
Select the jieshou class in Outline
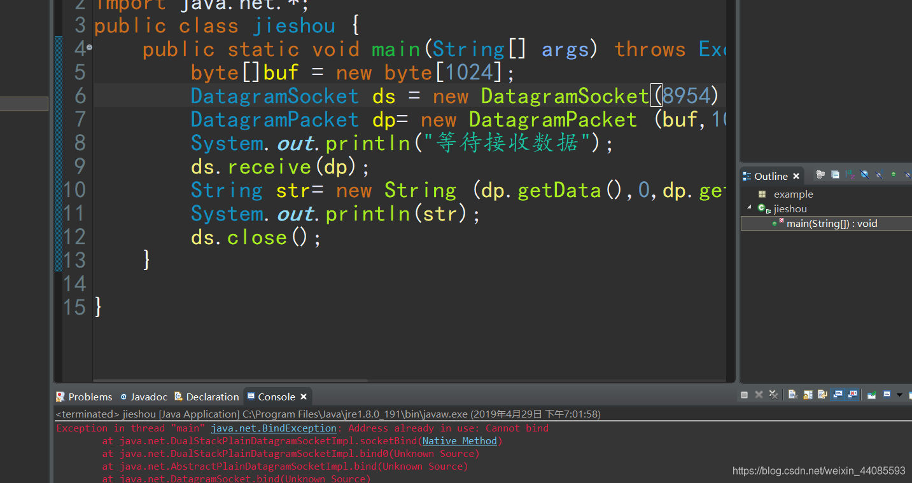coord(790,208)
